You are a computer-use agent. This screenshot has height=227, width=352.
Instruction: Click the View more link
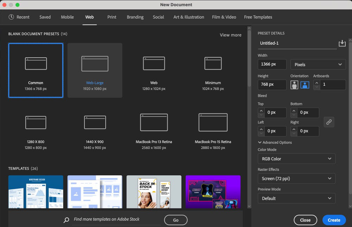tap(231, 35)
